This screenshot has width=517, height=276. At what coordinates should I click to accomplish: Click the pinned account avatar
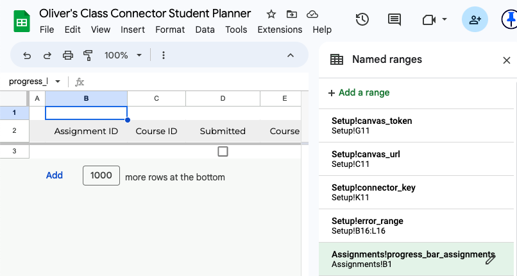point(509,19)
